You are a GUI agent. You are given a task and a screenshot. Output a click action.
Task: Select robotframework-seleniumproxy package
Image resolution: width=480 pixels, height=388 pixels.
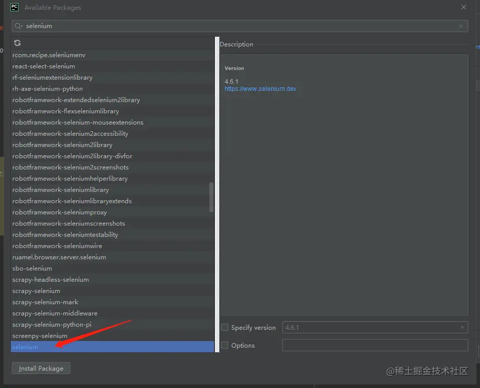[112, 212]
